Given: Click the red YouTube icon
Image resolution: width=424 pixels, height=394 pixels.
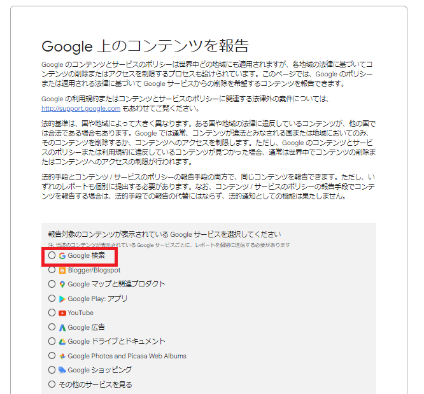Looking at the screenshot, I should click(62, 313).
